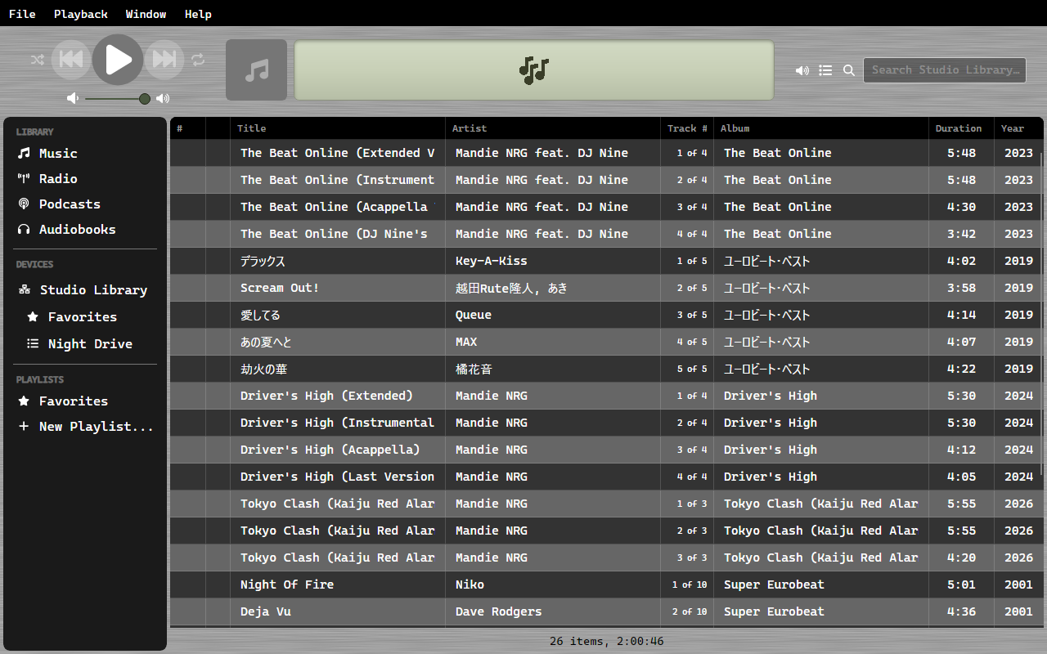This screenshot has height=654, width=1047.
Task: Select the track Night Of Fire
Action: pos(606,585)
